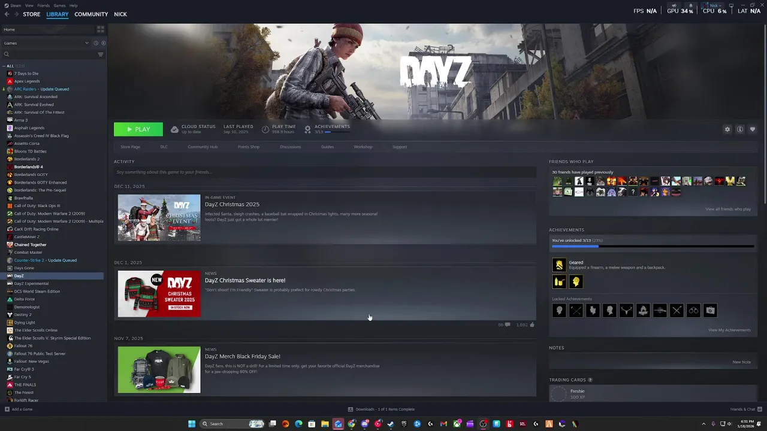
Task: Go back with the left navigation arrow
Action: (x=7, y=14)
